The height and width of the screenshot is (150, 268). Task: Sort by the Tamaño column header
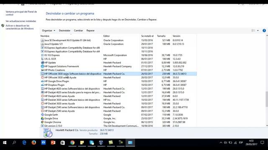(161, 36)
